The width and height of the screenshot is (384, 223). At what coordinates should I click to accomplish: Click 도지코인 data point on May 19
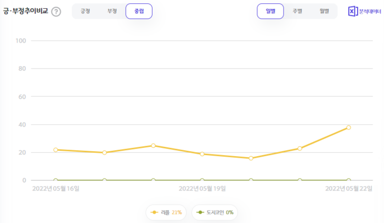[x=202, y=180]
